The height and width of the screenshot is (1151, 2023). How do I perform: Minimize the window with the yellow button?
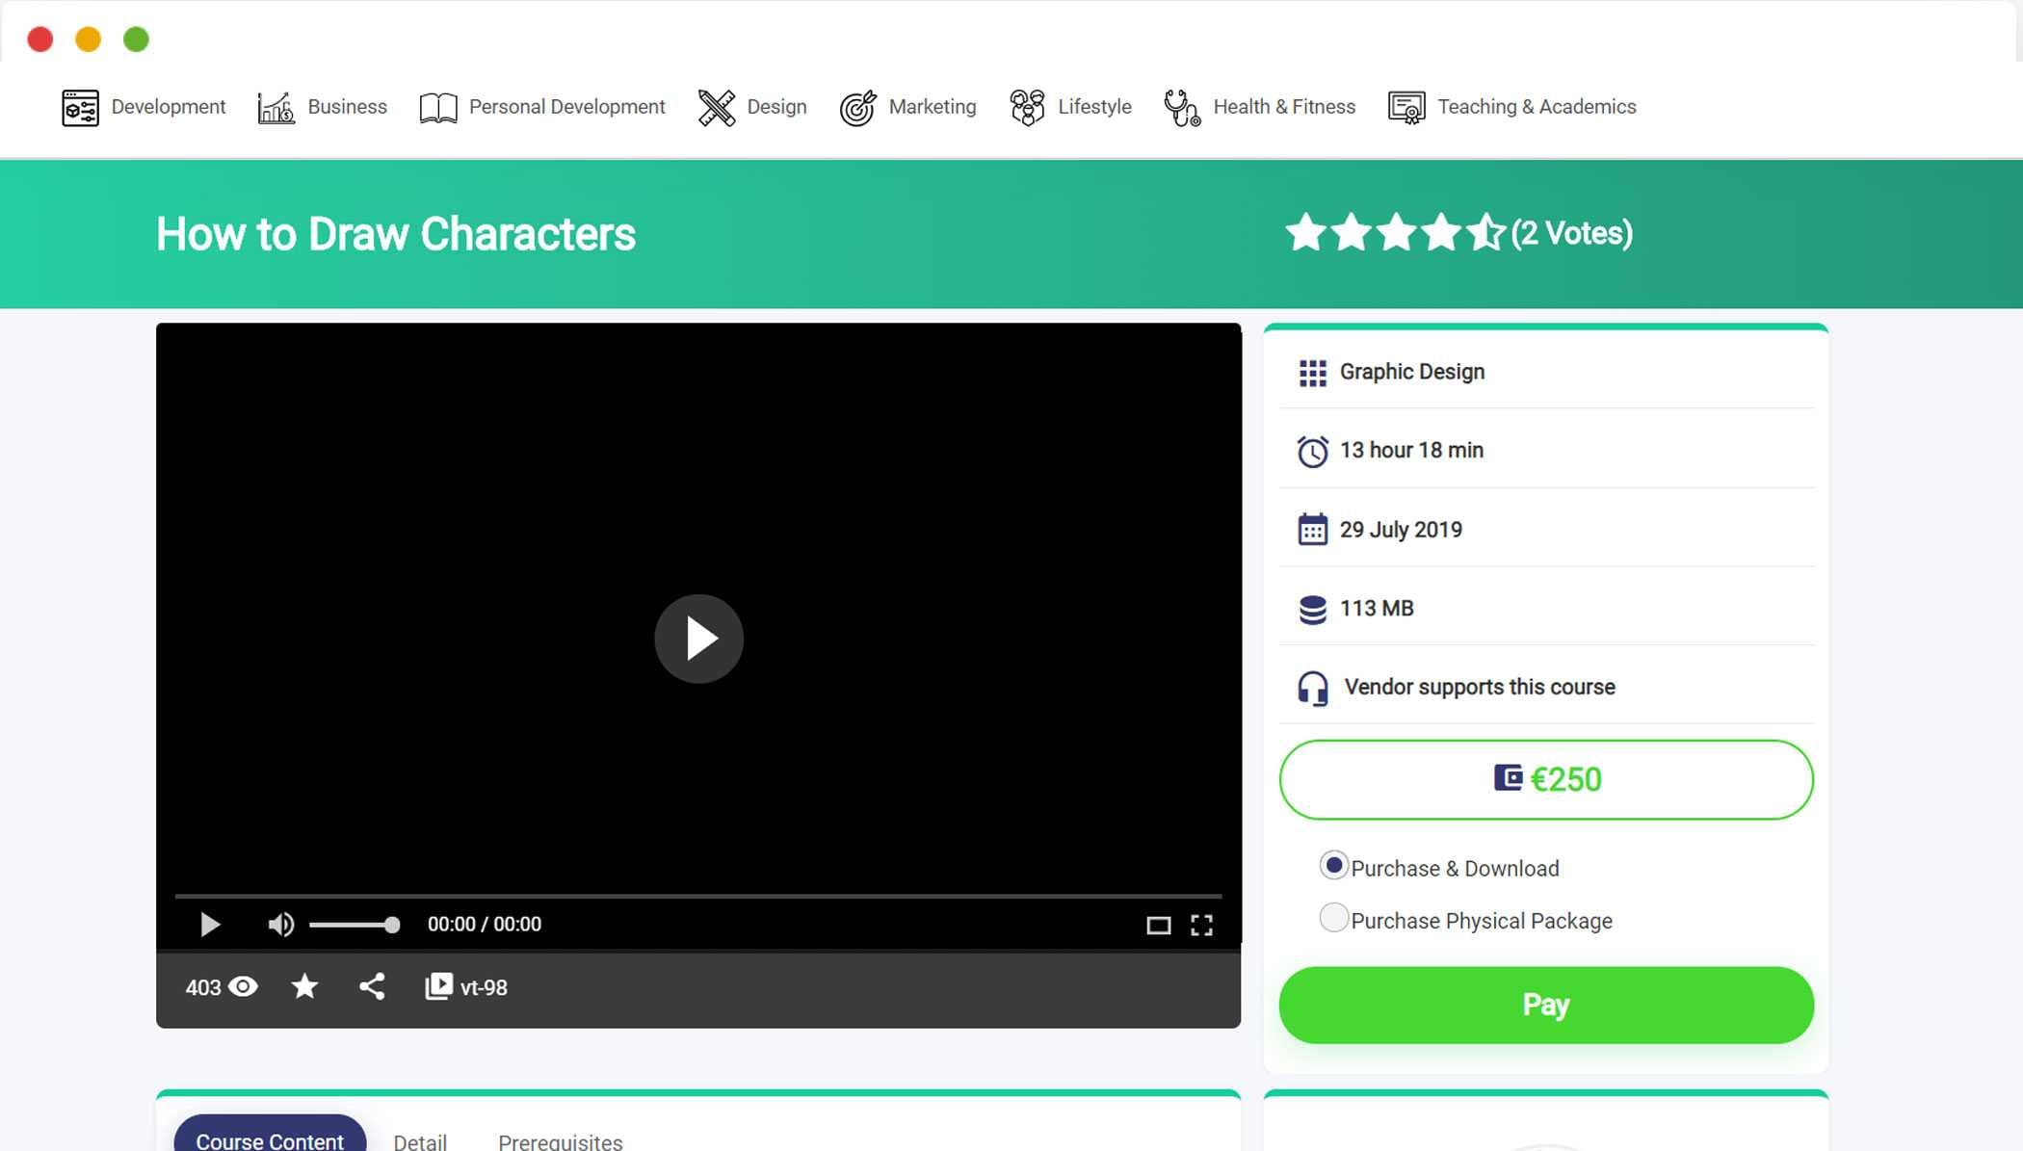point(89,39)
